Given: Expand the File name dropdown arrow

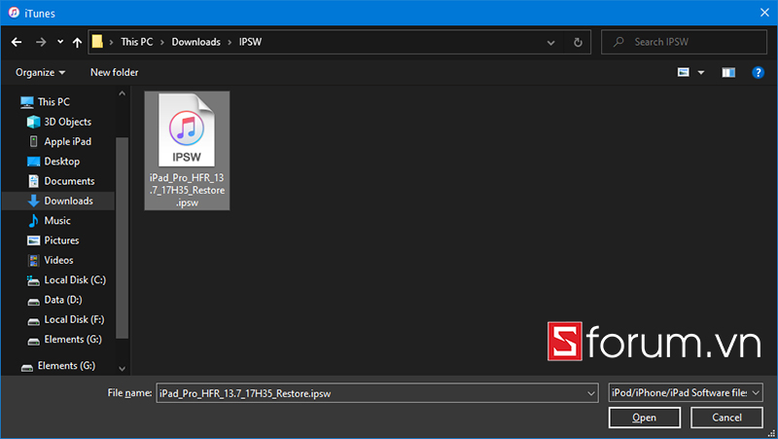Looking at the screenshot, I should point(591,393).
